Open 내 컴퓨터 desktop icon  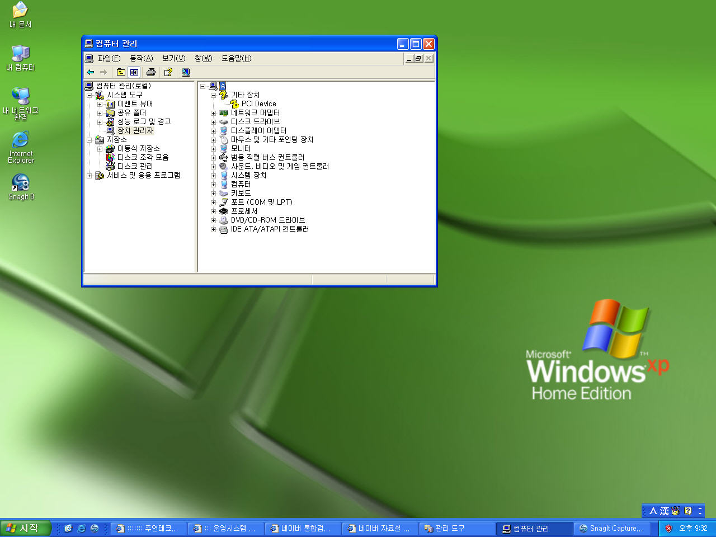[21, 58]
